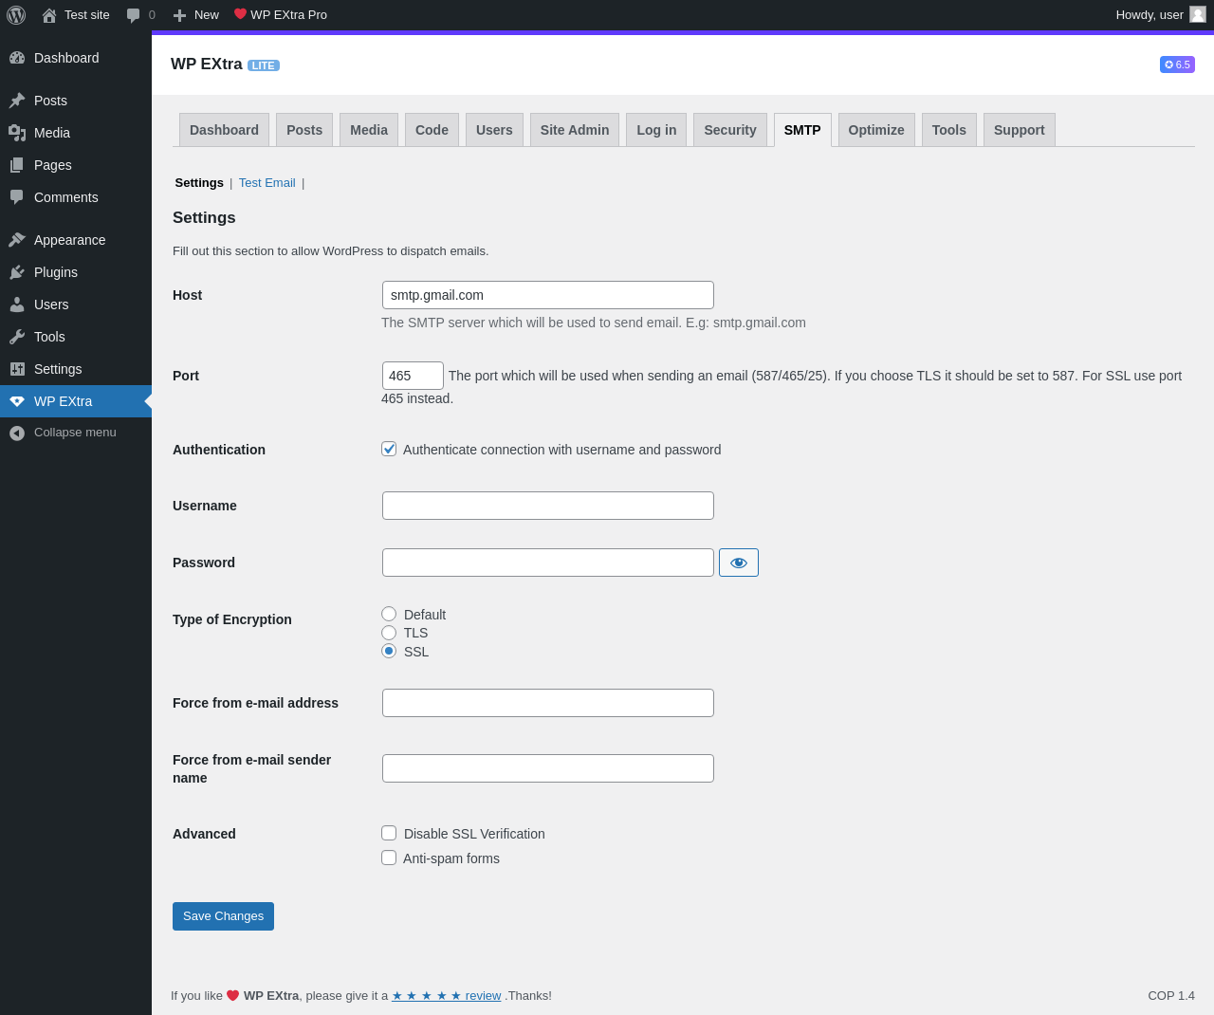Click the Test site home icon
Image resolution: width=1214 pixels, height=1015 pixels.
(49, 15)
